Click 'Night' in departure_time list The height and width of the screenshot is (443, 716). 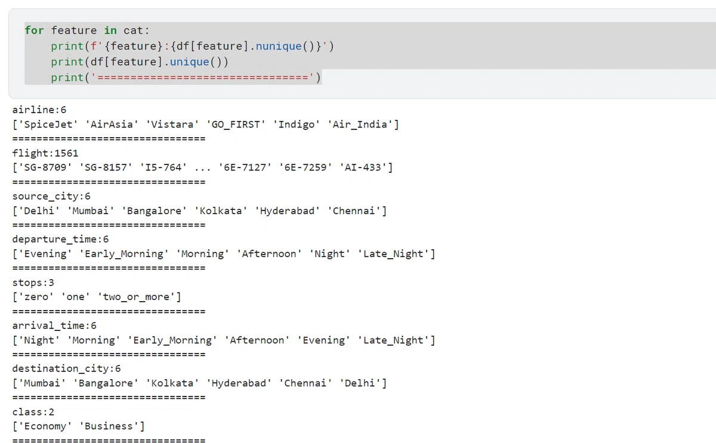[x=330, y=254]
